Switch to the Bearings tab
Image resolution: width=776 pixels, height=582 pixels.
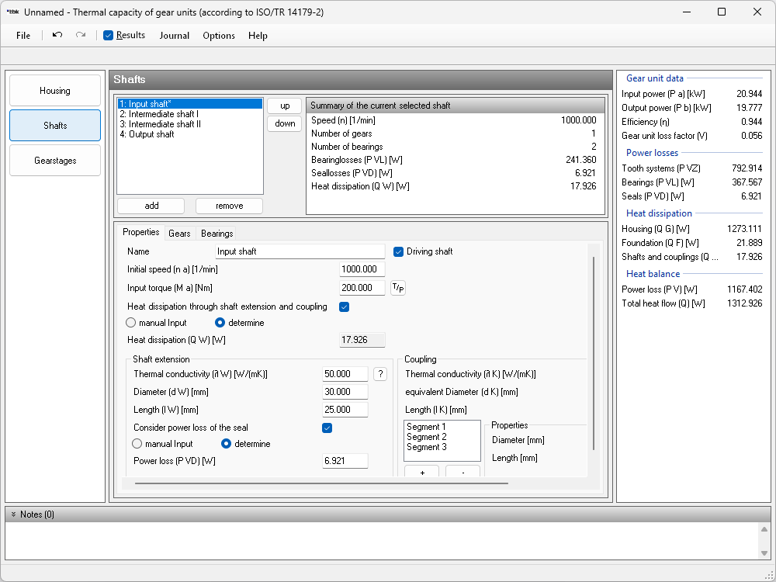click(x=217, y=234)
